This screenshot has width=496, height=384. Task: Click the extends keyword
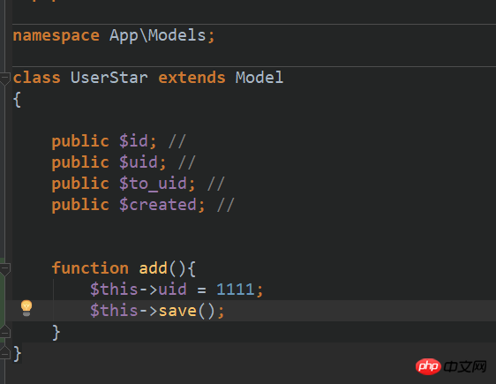click(x=192, y=78)
